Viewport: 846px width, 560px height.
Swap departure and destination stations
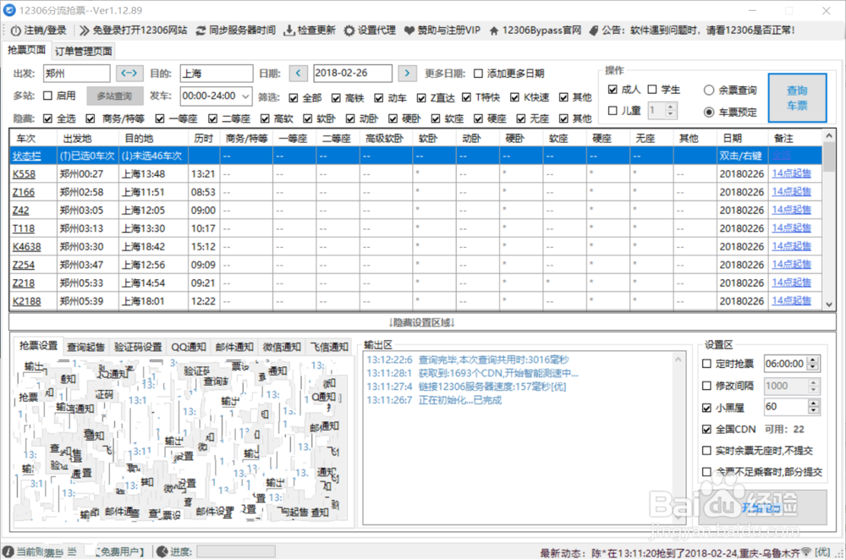[x=129, y=73]
